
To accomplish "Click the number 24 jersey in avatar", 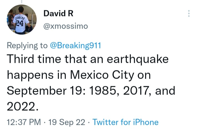I will point(20,23).
